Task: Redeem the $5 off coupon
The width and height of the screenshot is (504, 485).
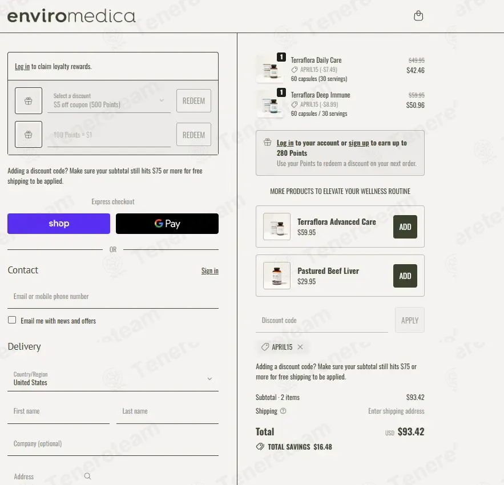Action: 193,100
